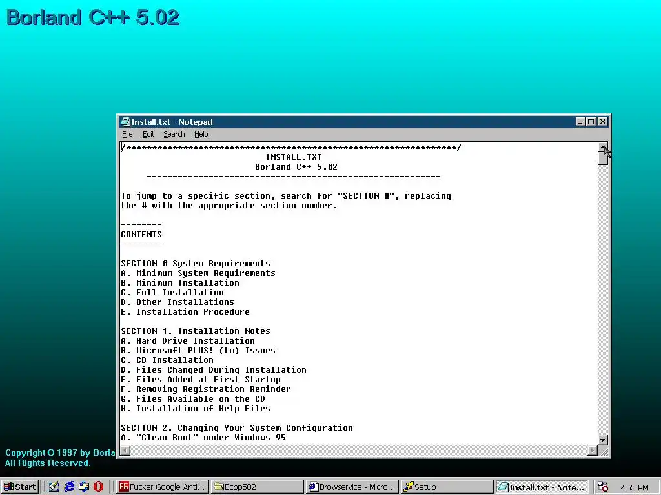Switch to Fucker Google Anti taskbar button
661x495 pixels.
[162, 487]
